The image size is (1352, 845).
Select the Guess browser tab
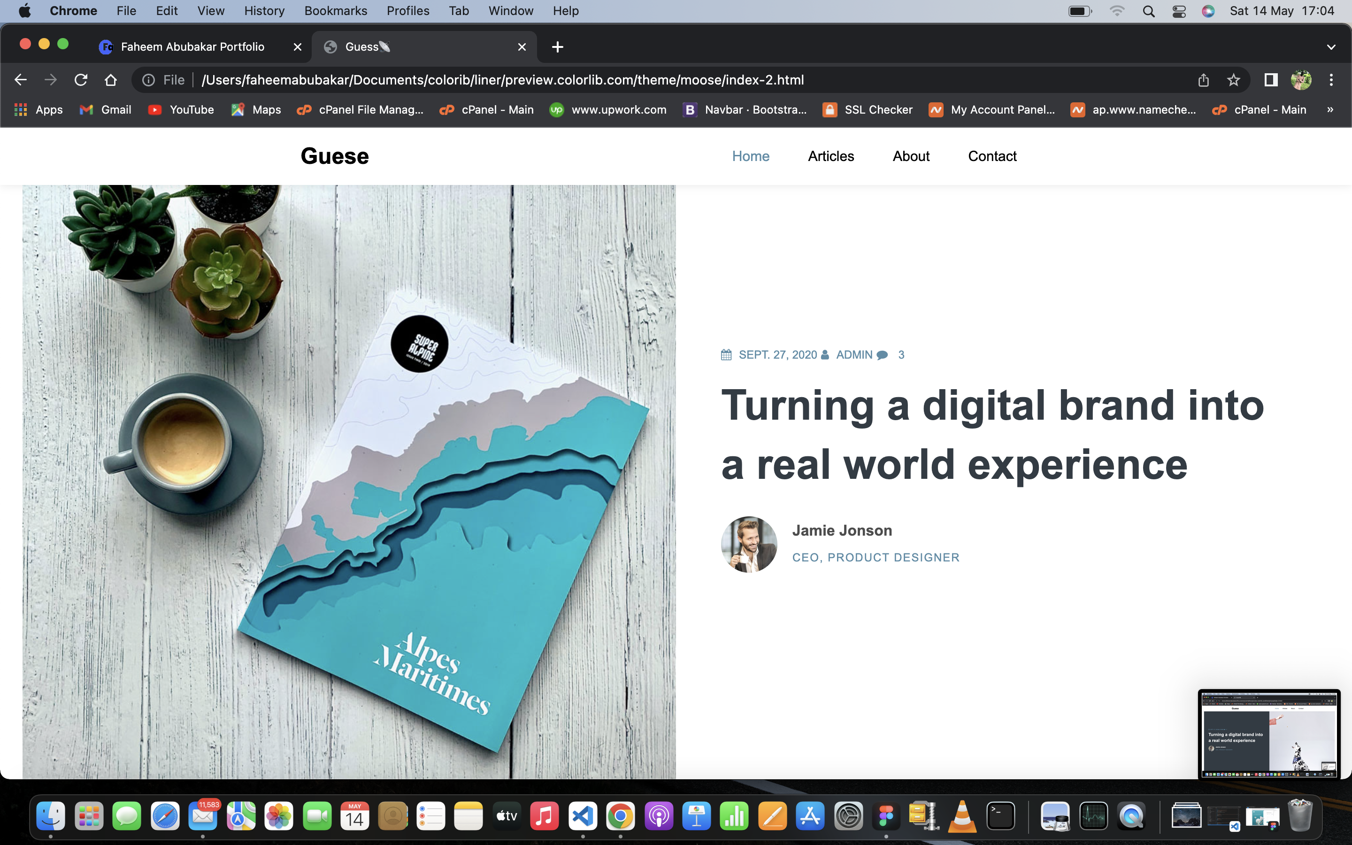424,47
